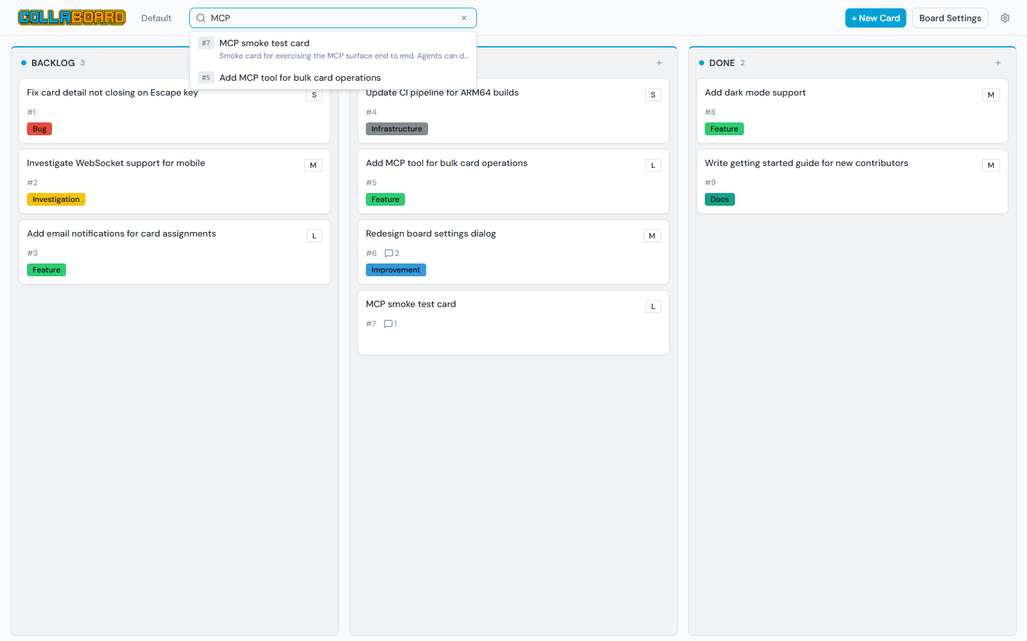
Task: Open board card "Add MCP tool for bulk card operations"
Action: [513, 181]
